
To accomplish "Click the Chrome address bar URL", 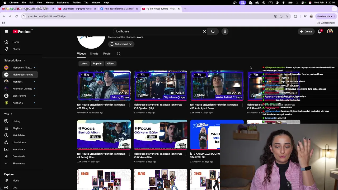I will [x=47, y=16].
